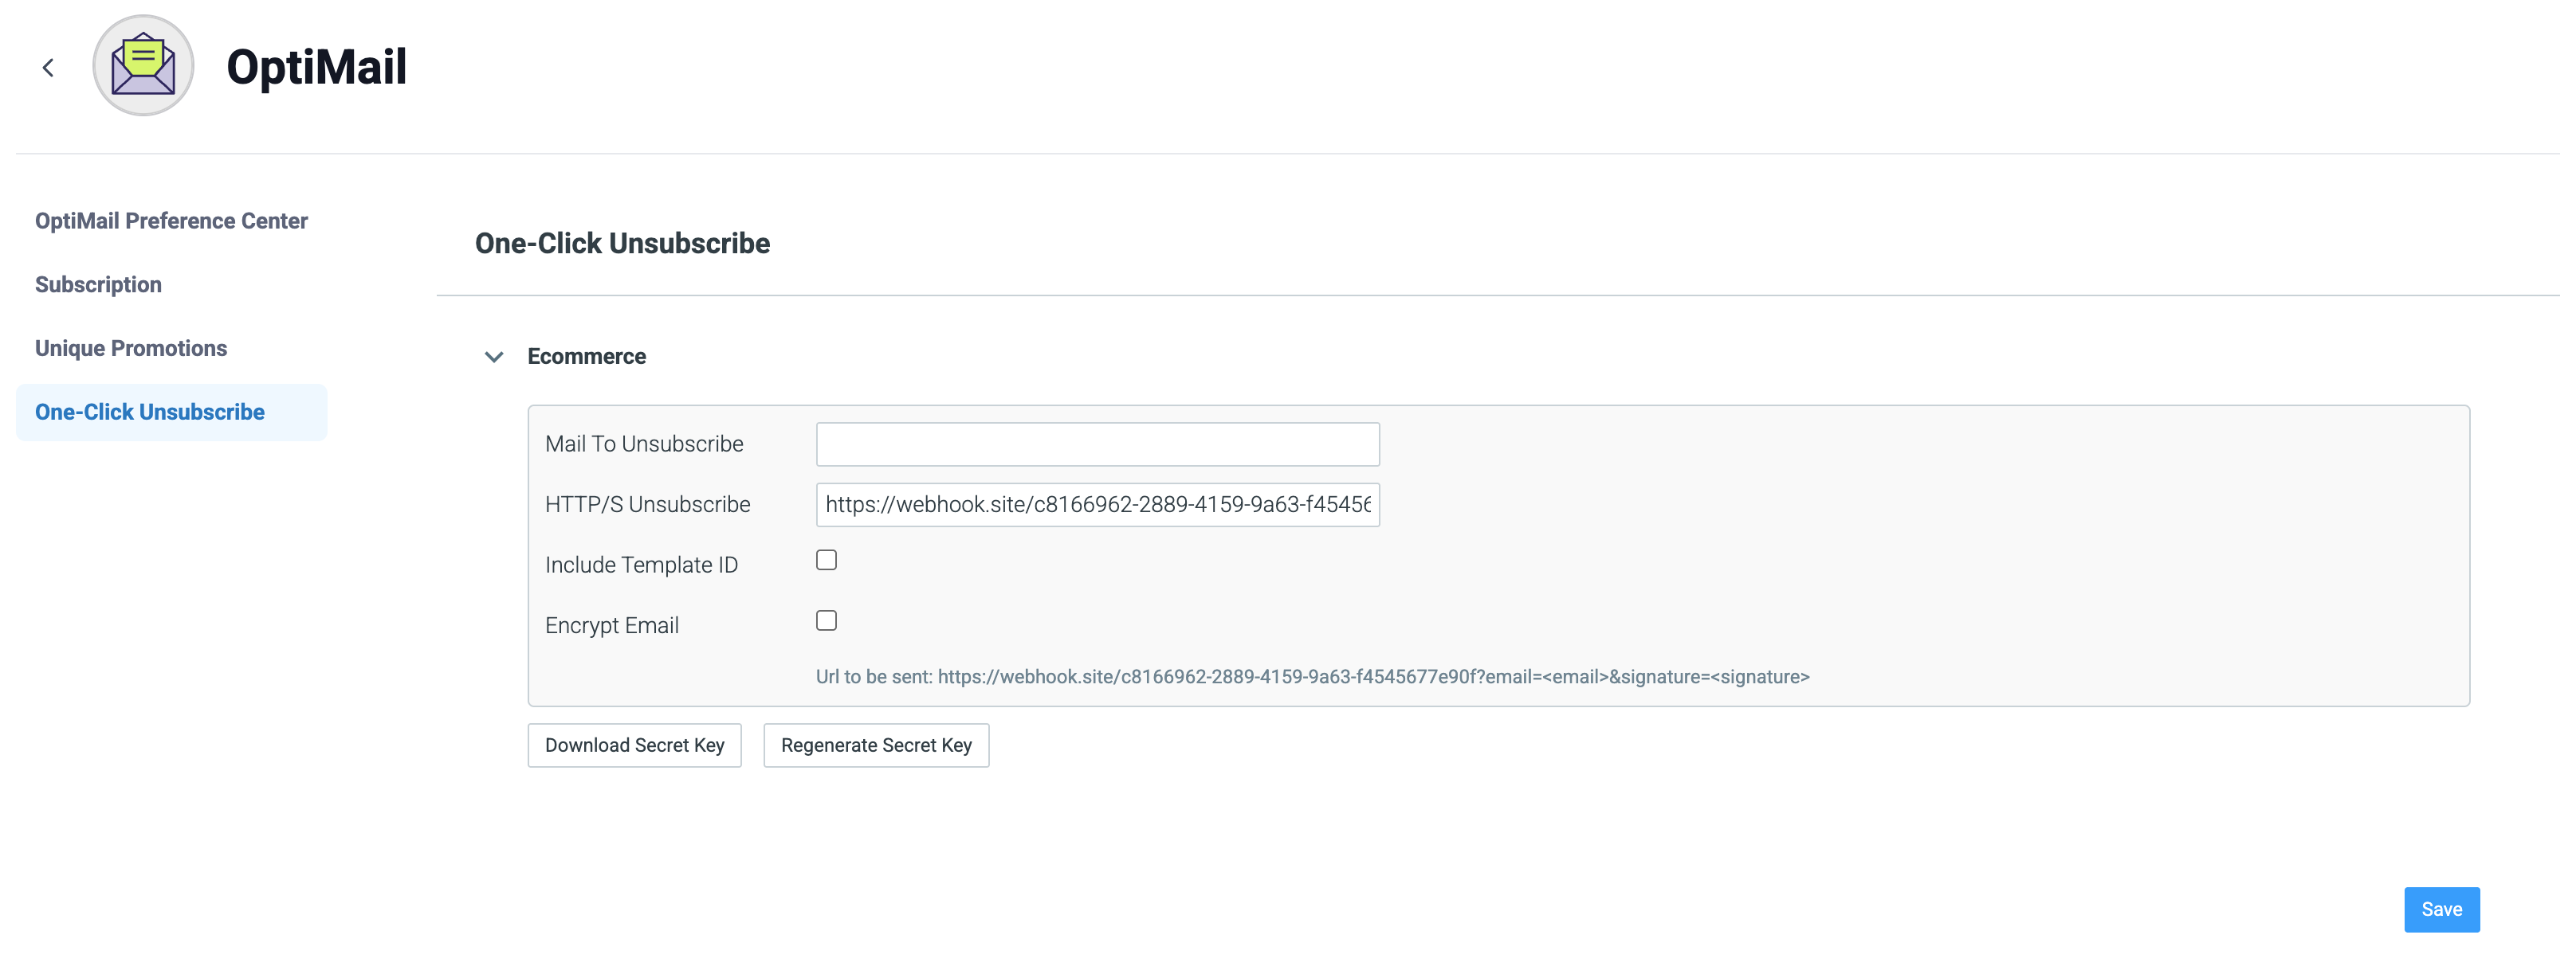Enable Include Template ID checkbox

(x=826, y=561)
